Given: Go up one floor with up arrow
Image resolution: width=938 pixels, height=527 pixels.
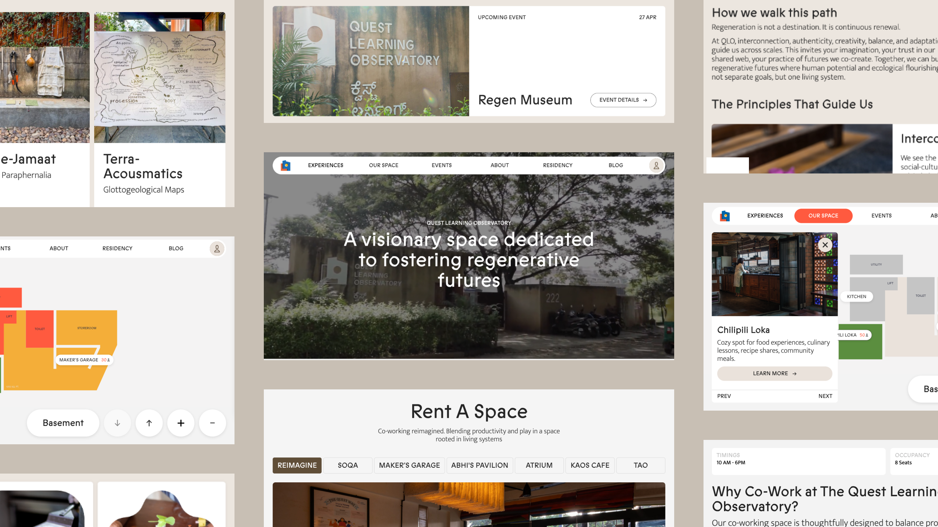Looking at the screenshot, I should 149,423.
